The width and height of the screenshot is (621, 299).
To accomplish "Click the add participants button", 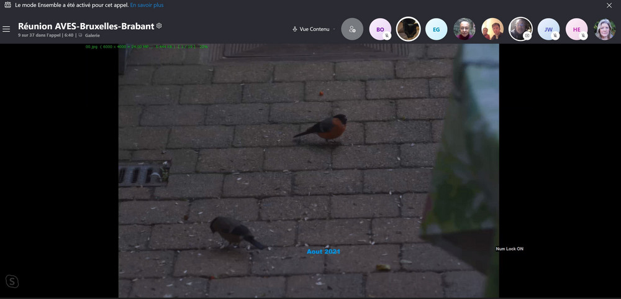I will (x=352, y=29).
